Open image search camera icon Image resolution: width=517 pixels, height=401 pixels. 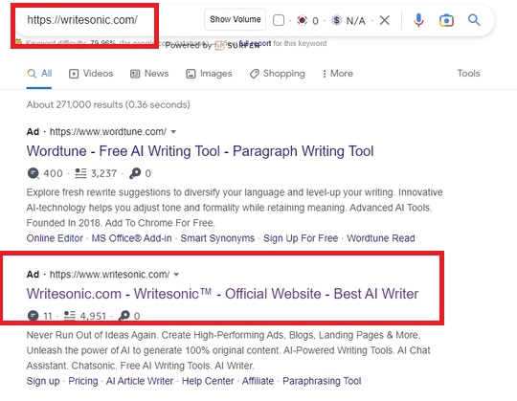click(x=446, y=20)
